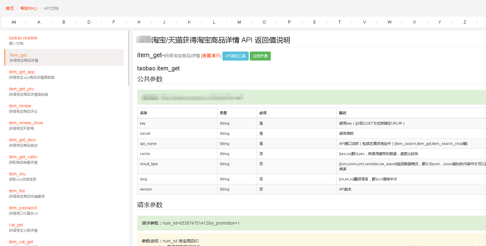Filter API list by letter W

pyautogui.click(x=390, y=22)
